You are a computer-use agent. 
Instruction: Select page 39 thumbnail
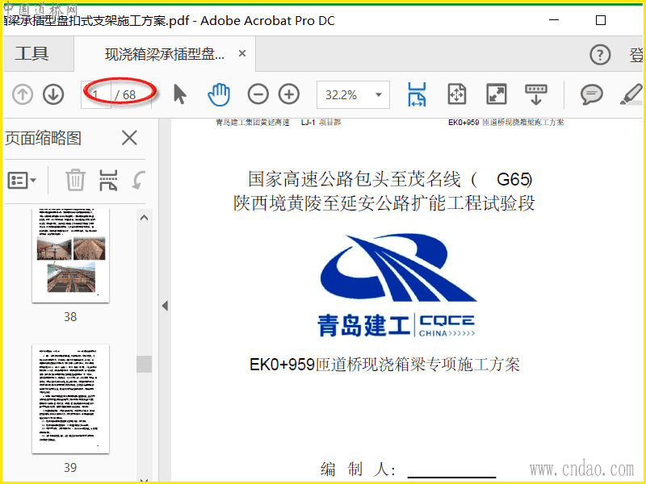71,399
